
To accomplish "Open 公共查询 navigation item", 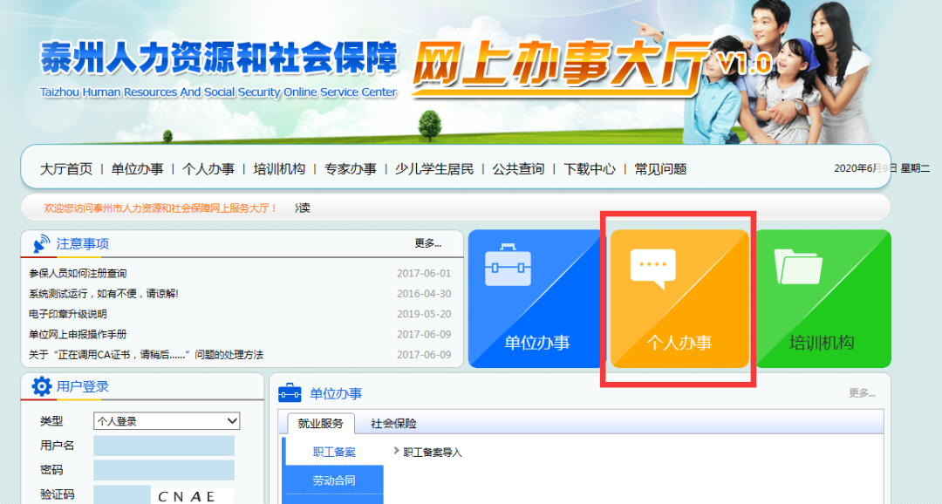I will point(518,169).
